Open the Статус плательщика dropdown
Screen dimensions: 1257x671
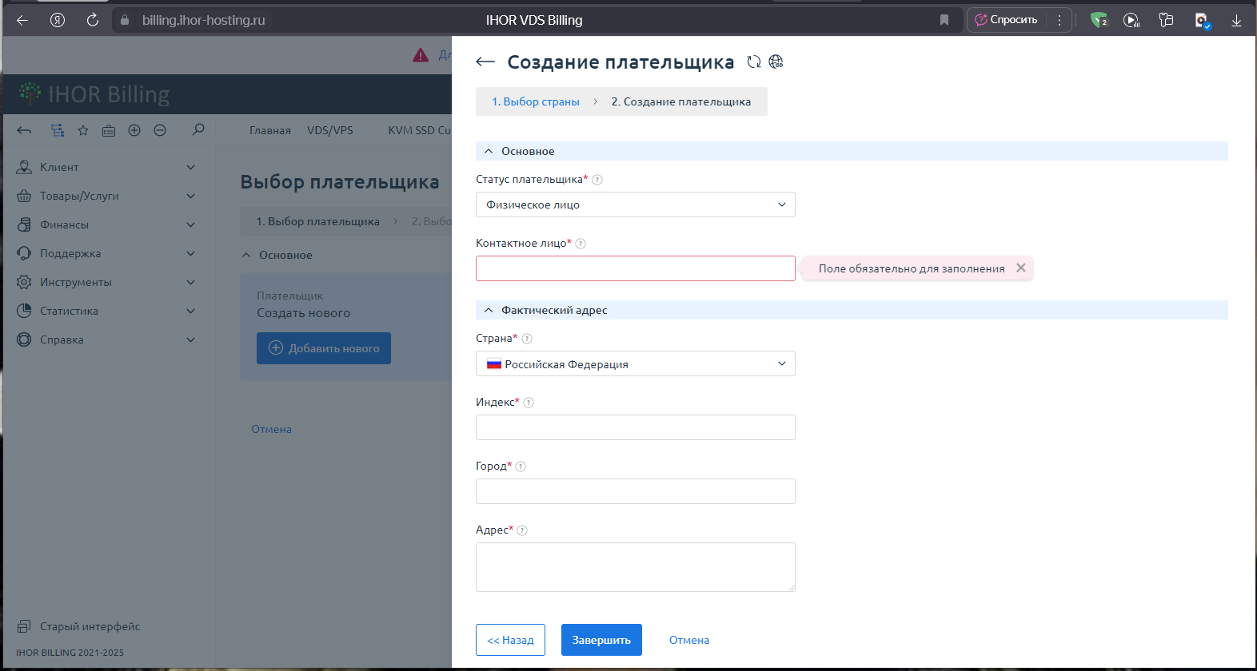pos(635,204)
